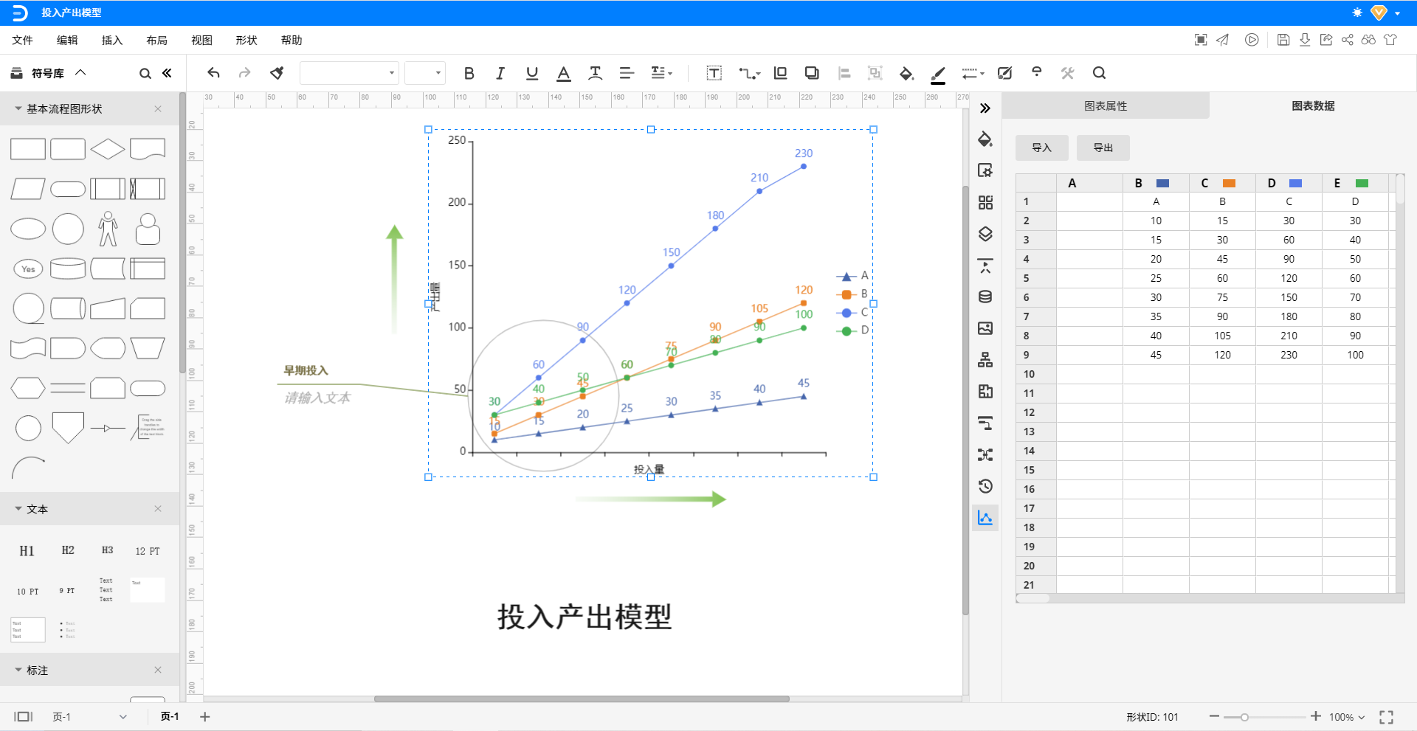This screenshot has height=731, width=1417.
Task: Click blue color swatch in column B header
Action: point(1162,183)
